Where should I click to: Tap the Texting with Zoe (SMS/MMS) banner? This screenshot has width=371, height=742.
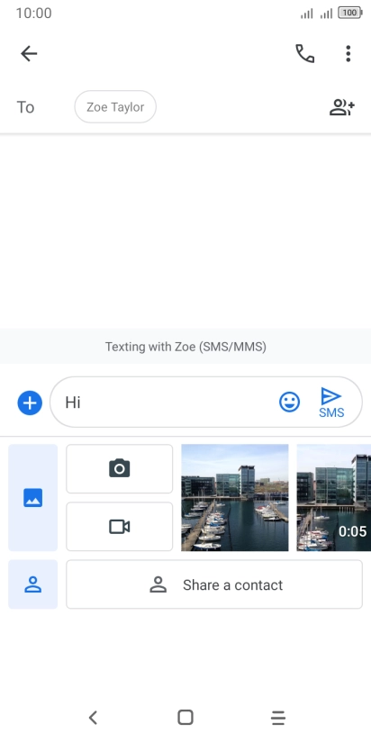pos(185,347)
